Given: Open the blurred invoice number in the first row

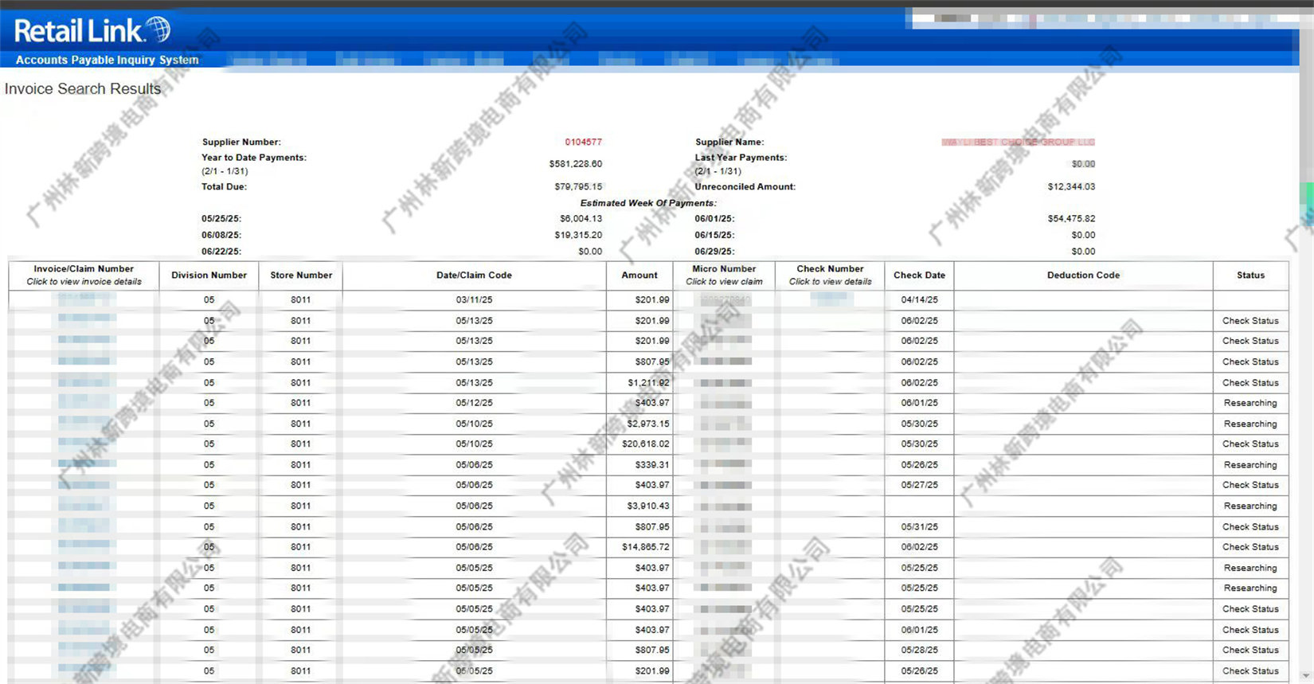Looking at the screenshot, I should [86, 299].
